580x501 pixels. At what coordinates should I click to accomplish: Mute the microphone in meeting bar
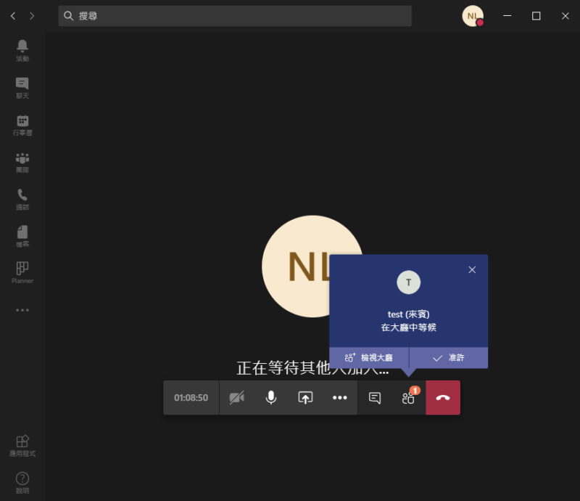[271, 398]
